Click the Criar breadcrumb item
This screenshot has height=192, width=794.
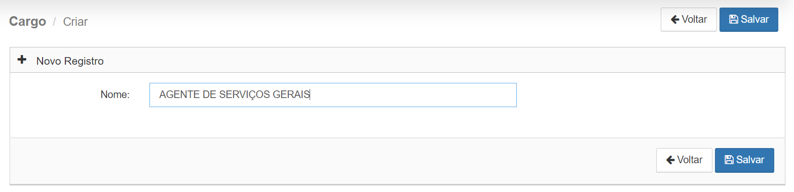(x=75, y=22)
